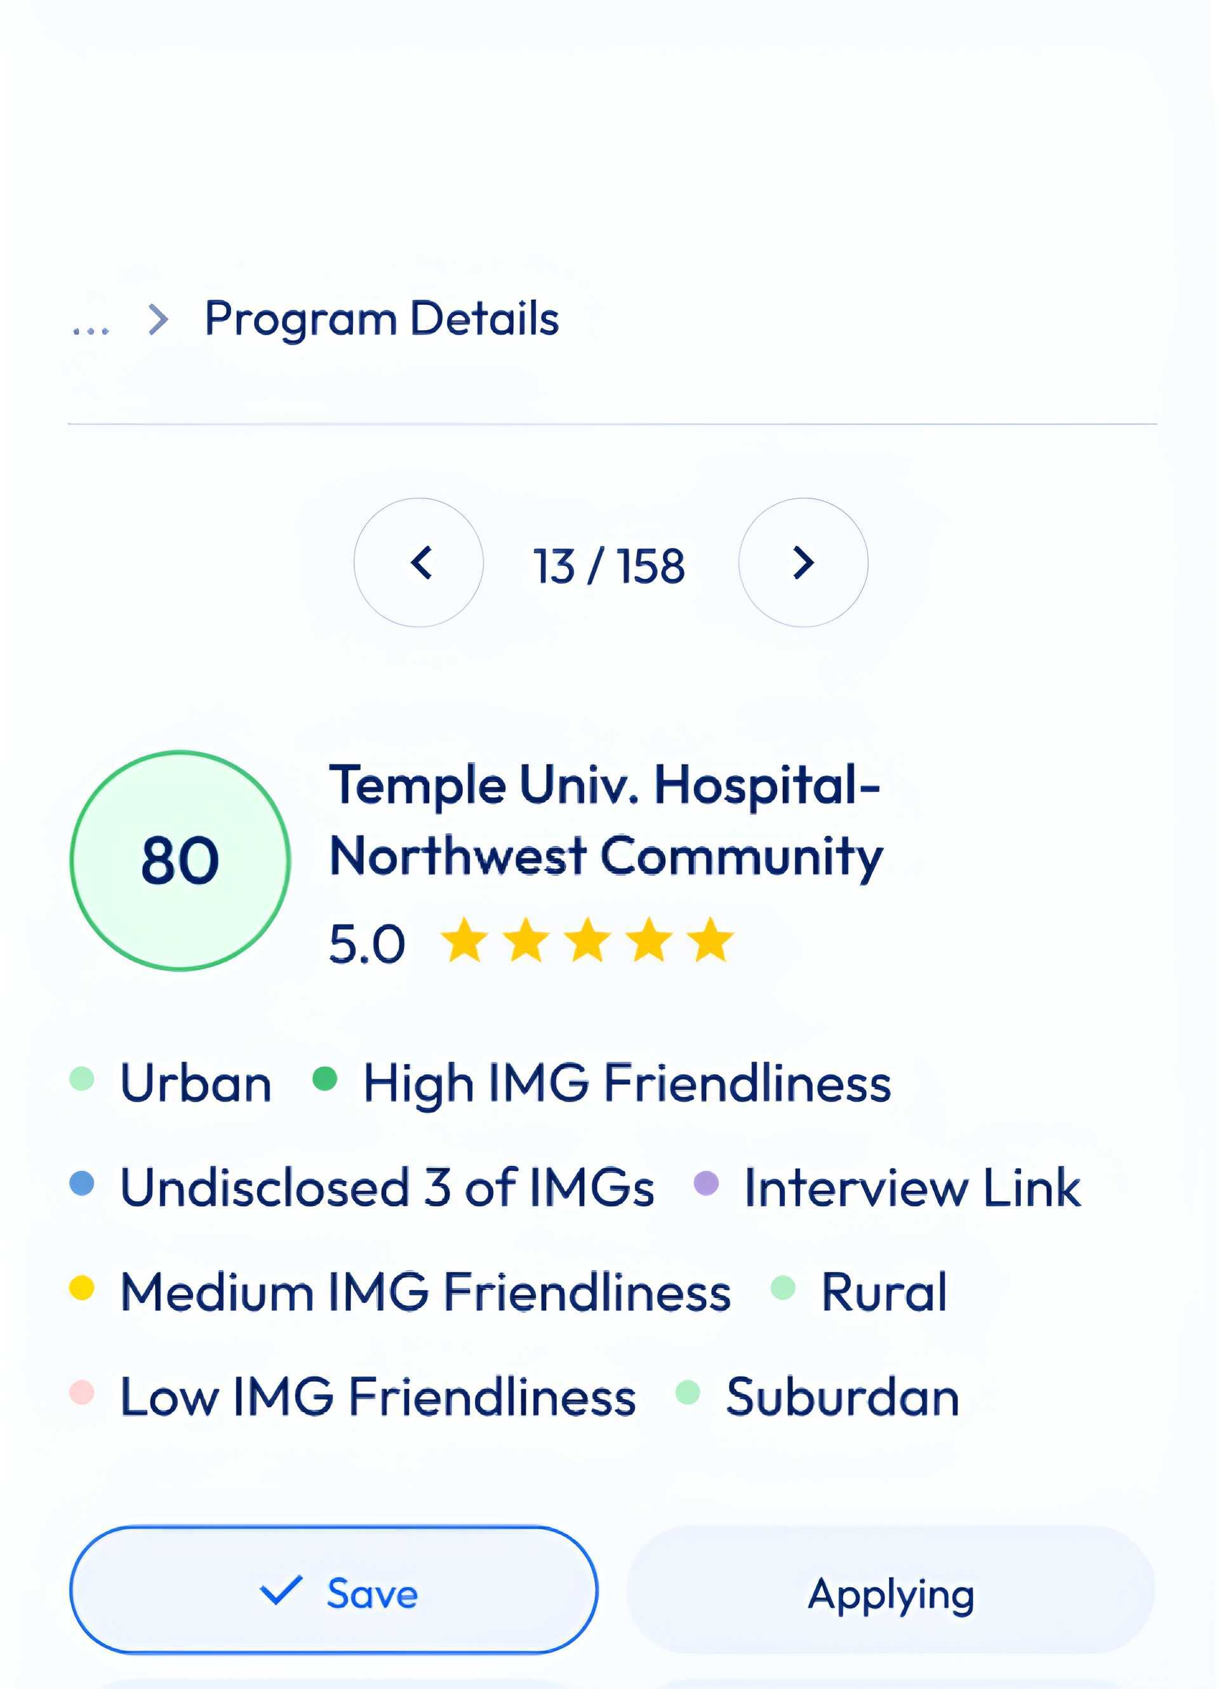
Task: Click the checkmark icon in Save
Action: click(281, 1591)
